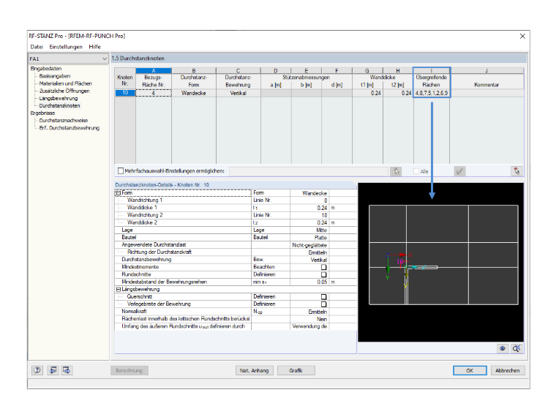This screenshot has width=556, height=417.
Task: Check the Verlegebreite der Bewehrung box
Action: (x=324, y=304)
